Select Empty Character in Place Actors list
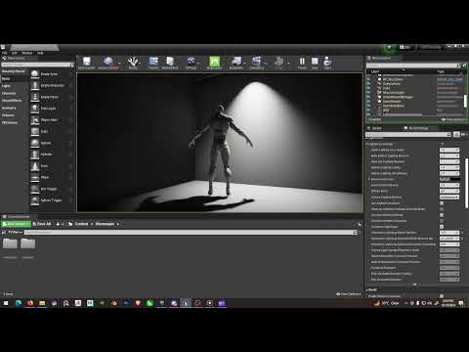This screenshot has height=352, width=469. [x=52, y=86]
